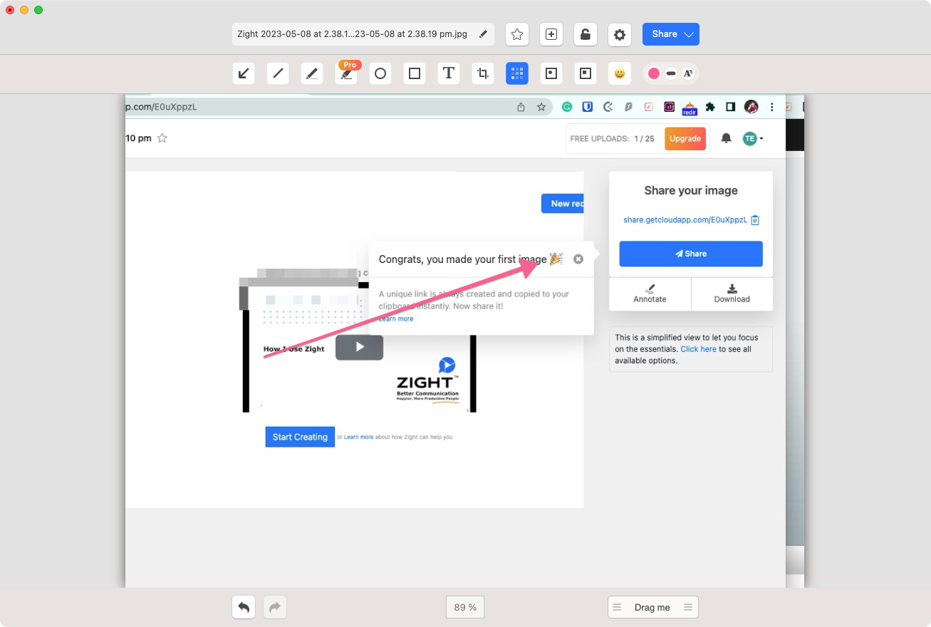
Task: Edit the file name with pencil icon
Action: [x=483, y=33]
